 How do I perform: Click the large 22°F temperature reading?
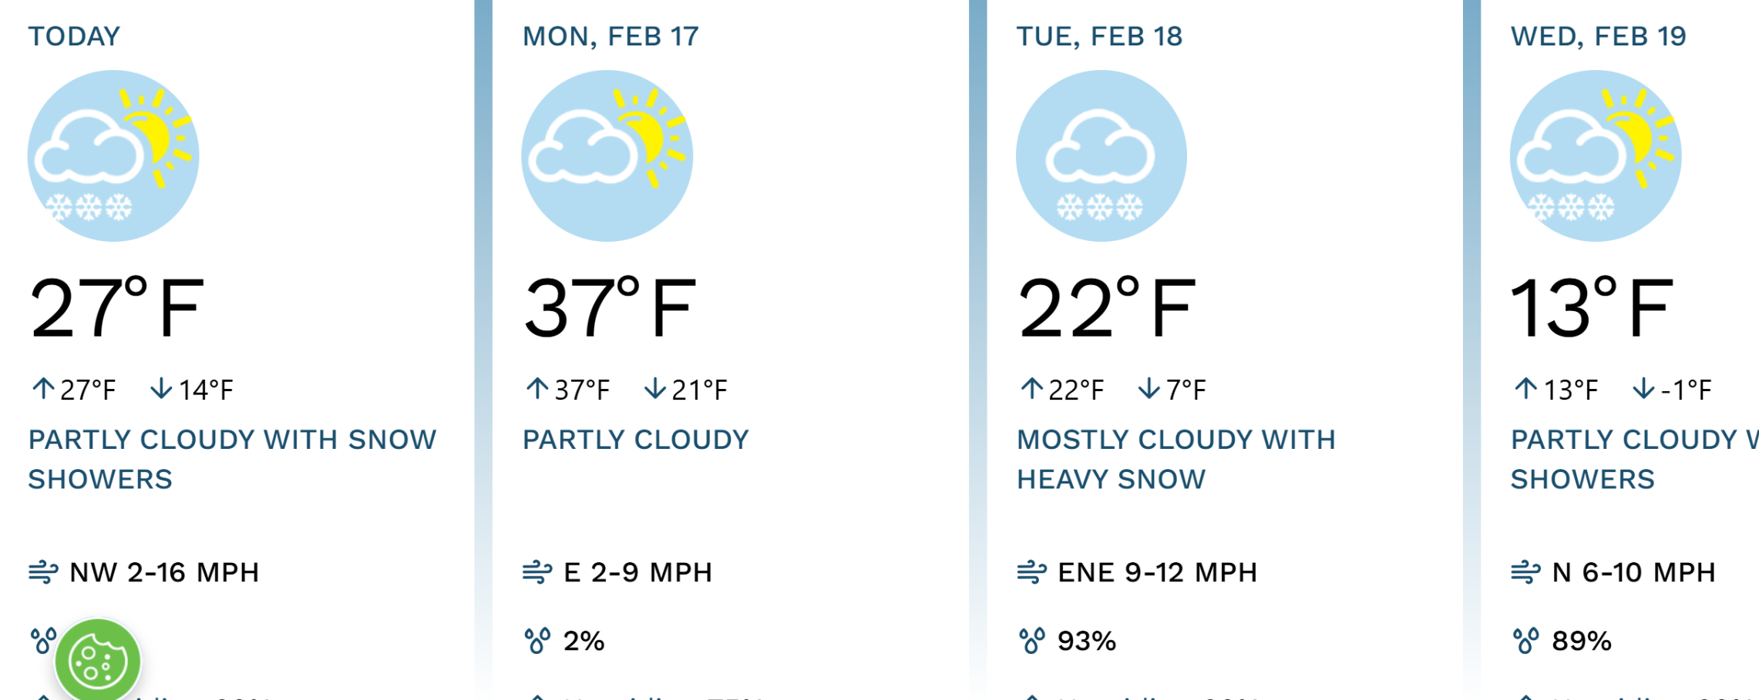1107,308
